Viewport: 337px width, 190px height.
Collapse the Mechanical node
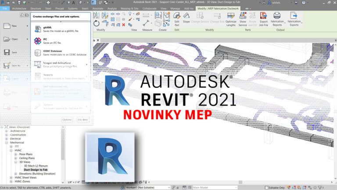point(7,142)
